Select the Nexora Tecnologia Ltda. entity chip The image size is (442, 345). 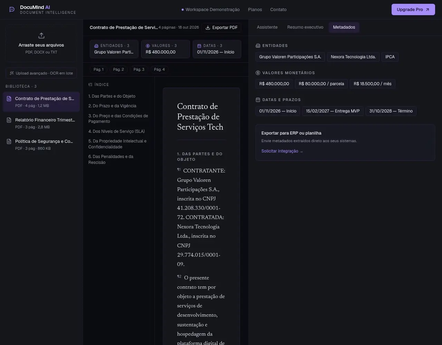pyautogui.click(x=353, y=57)
